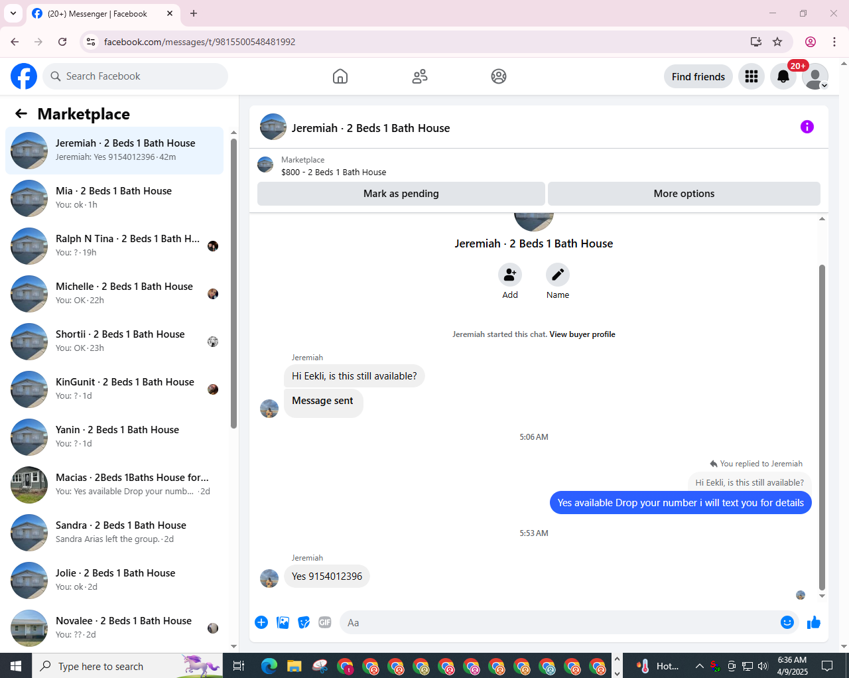Click the install app icon in address bar

click(756, 42)
